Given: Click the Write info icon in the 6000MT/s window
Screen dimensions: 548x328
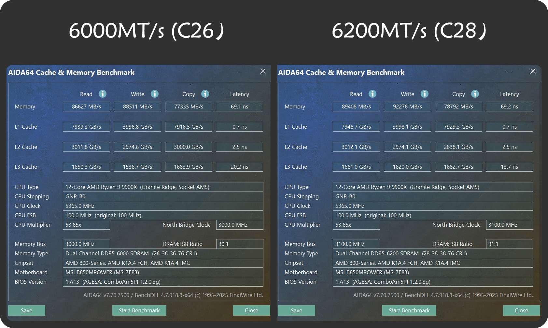Looking at the screenshot, I should coord(155,94).
